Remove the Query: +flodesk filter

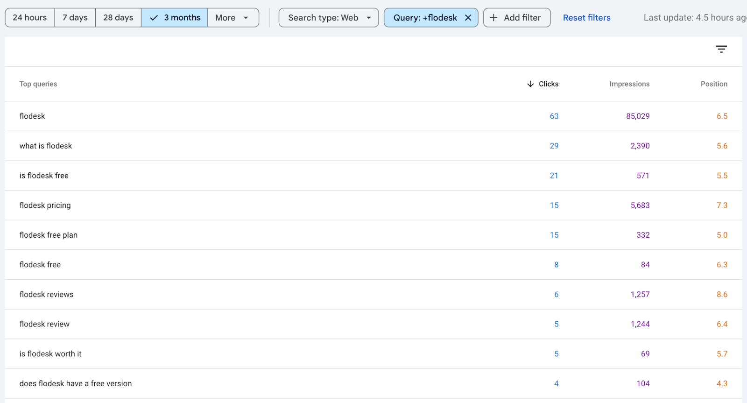(x=468, y=18)
